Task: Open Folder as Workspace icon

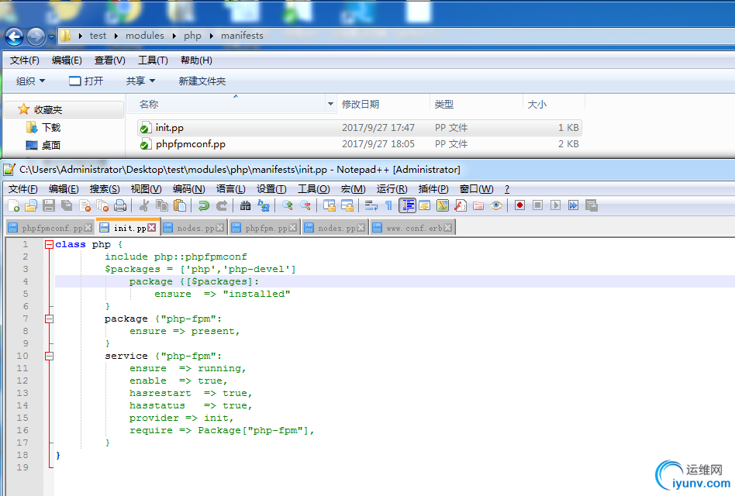Action: pyautogui.click(x=478, y=205)
